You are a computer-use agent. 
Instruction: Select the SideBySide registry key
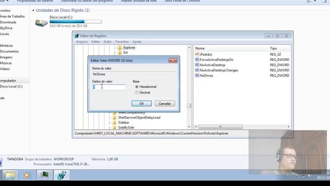[x=126, y=128]
